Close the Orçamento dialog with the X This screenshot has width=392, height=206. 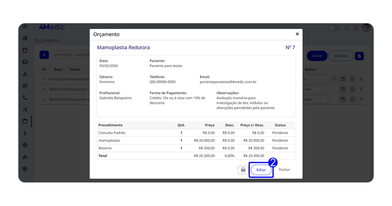click(297, 34)
